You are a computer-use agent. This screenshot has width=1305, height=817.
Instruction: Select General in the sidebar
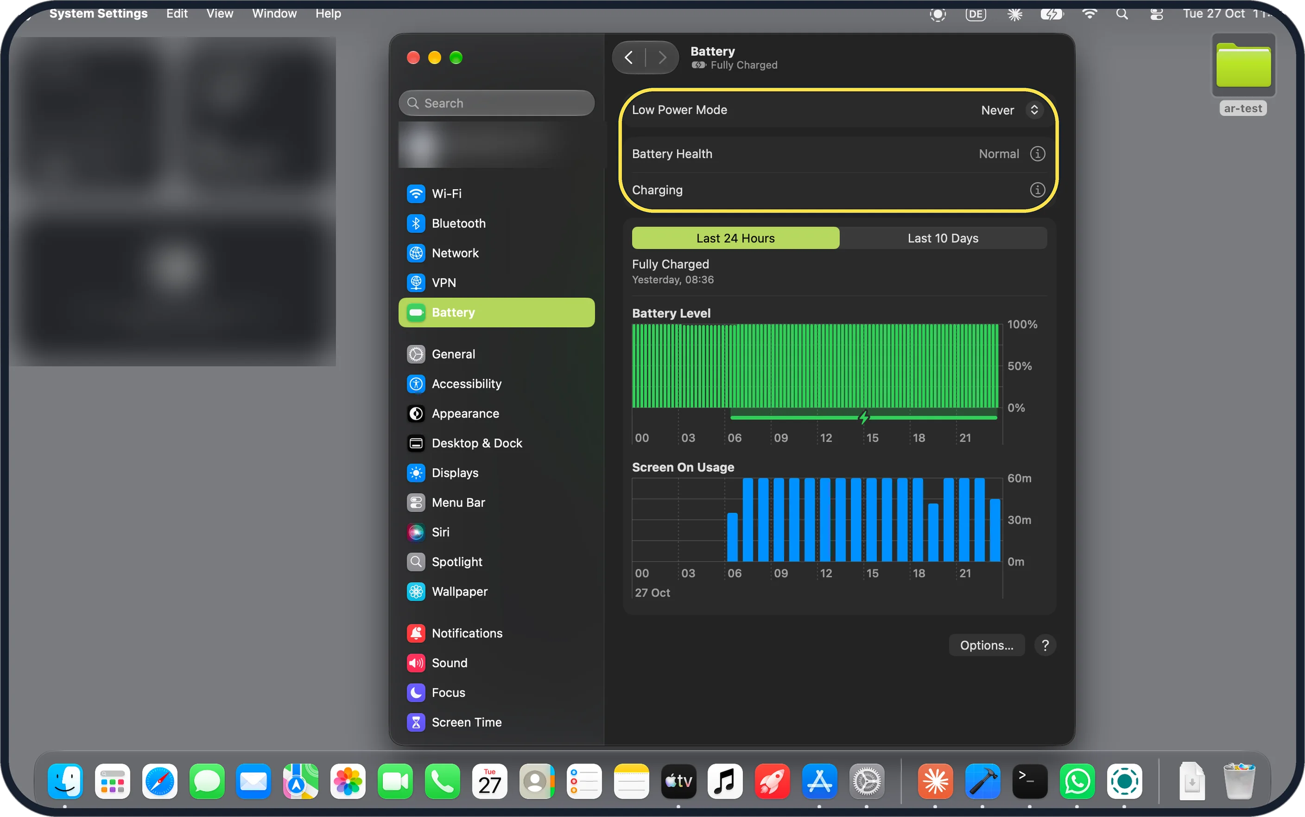[x=496, y=354]
